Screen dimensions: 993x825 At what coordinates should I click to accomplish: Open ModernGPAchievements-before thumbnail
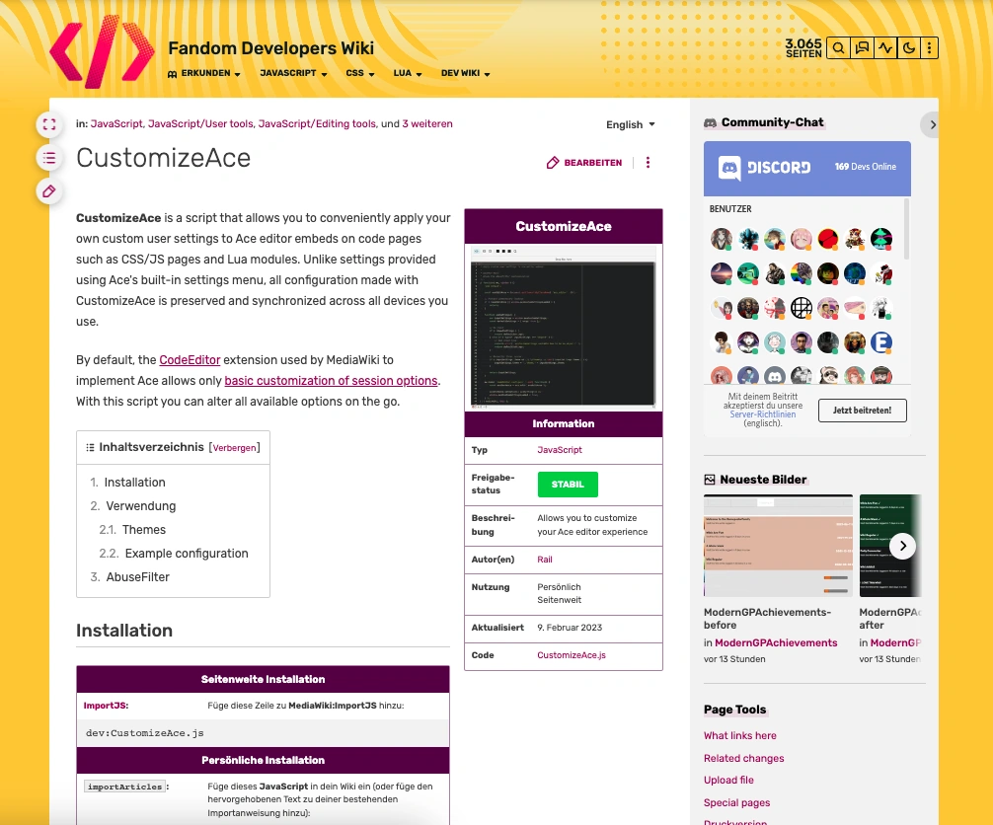pos(778,546)
